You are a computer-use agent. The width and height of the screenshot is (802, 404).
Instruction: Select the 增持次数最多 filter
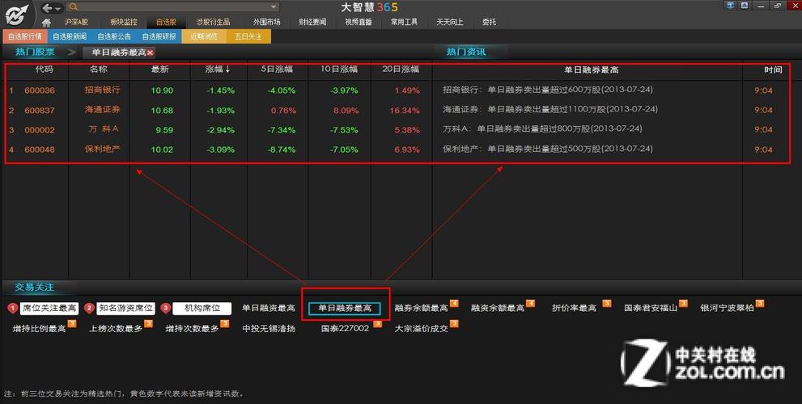pos(193,328)
